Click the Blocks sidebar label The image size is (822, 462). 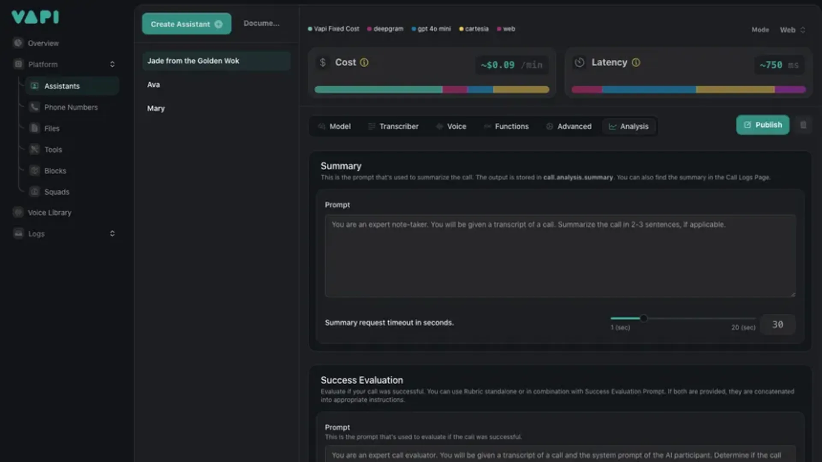tap(55, 171)
